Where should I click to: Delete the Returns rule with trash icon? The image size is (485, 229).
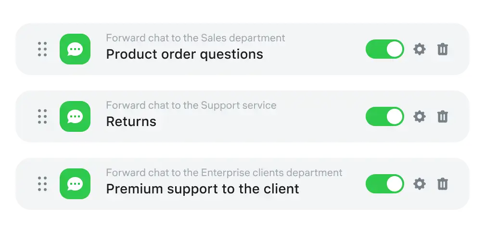(x=443, y=116)
